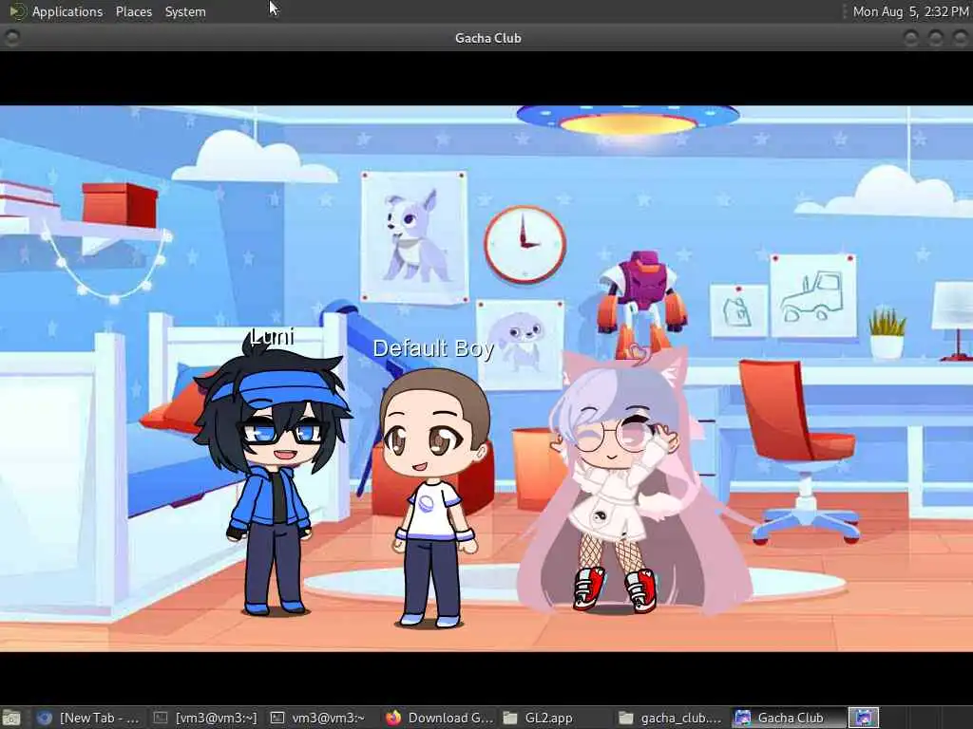Viewport: 973px width, 729px height.
Task: Click the Luni name label
Action: (x=272, y=337)
